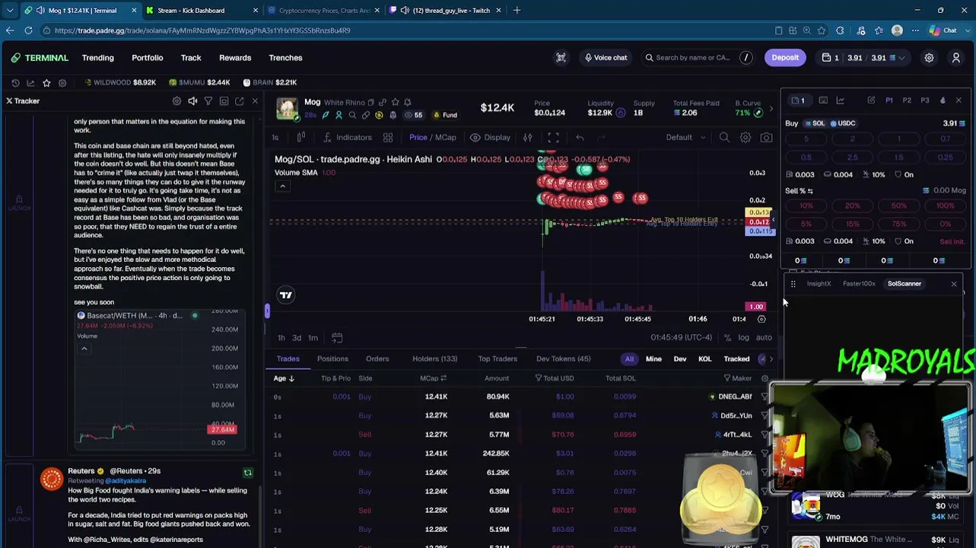Search within the chart toolbar
This screenshot has width=976, height=548.
724,138
